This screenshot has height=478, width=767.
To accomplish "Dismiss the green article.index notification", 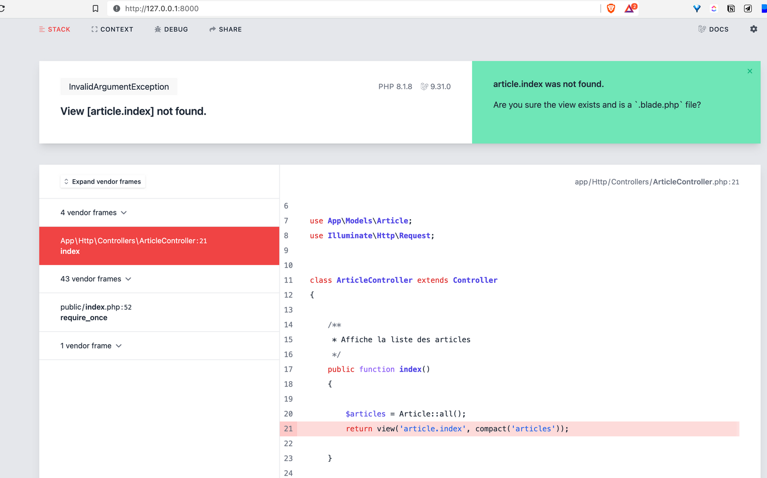I will (x=749, y=71).
